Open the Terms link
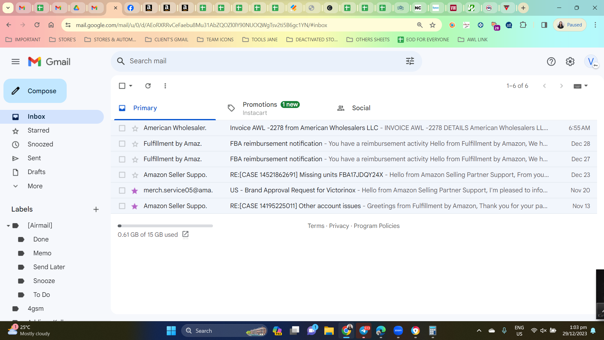604x340 pixels. [316, 226]
